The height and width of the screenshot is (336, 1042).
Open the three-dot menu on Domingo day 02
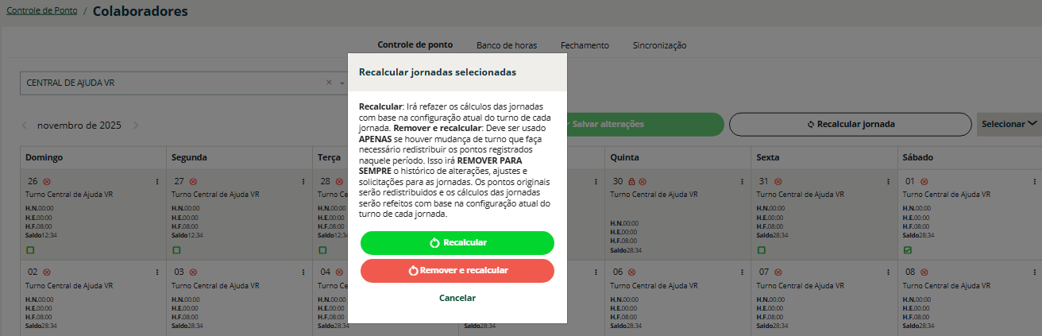pyautogui.click(x=157, y=272)
